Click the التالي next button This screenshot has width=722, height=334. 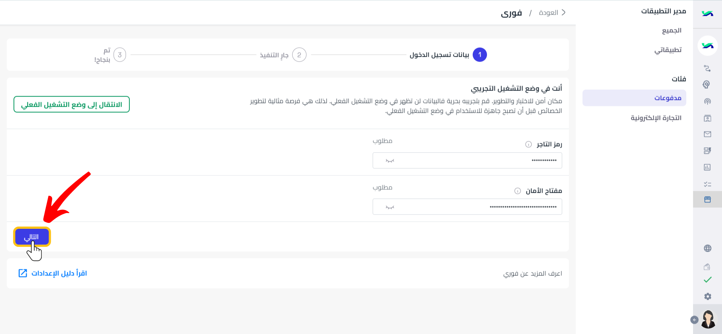tap(32, 237)
